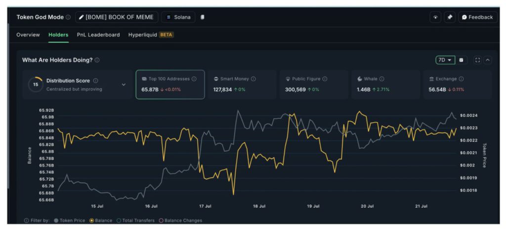Click info icon beside What Are Holders Doing
The width and height of the screenshot is (506, 229).
pos(97,60)
